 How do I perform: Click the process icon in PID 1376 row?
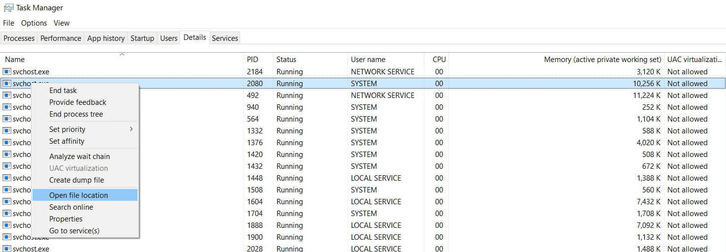(x=7, y=143)
